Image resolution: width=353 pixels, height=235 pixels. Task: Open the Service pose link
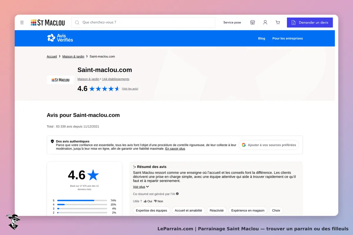tap(232, 22)
